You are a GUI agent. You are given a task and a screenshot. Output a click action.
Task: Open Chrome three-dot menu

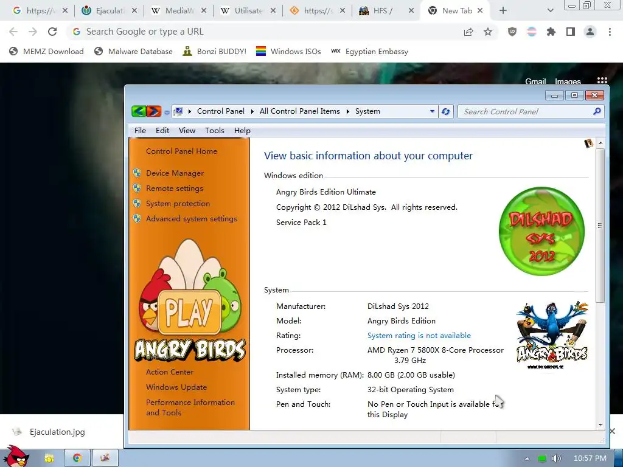click(610, 32)
